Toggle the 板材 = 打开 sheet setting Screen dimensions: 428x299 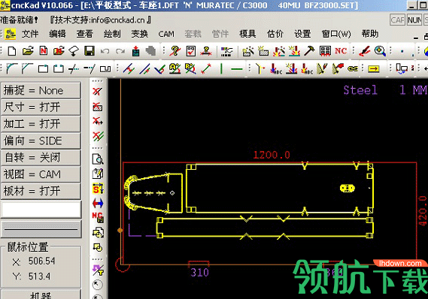[x=41, y=191]
